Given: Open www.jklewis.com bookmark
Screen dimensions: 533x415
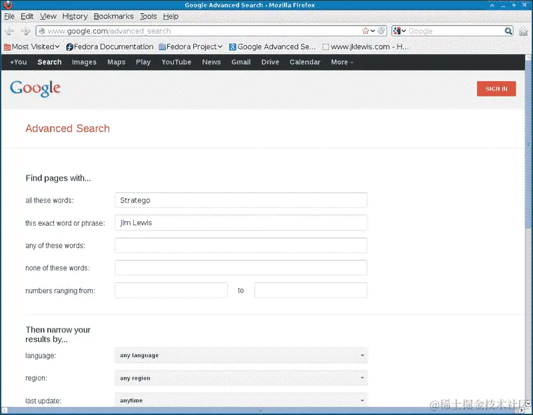Looking at the screenshot, I should (x=365, y=47).
